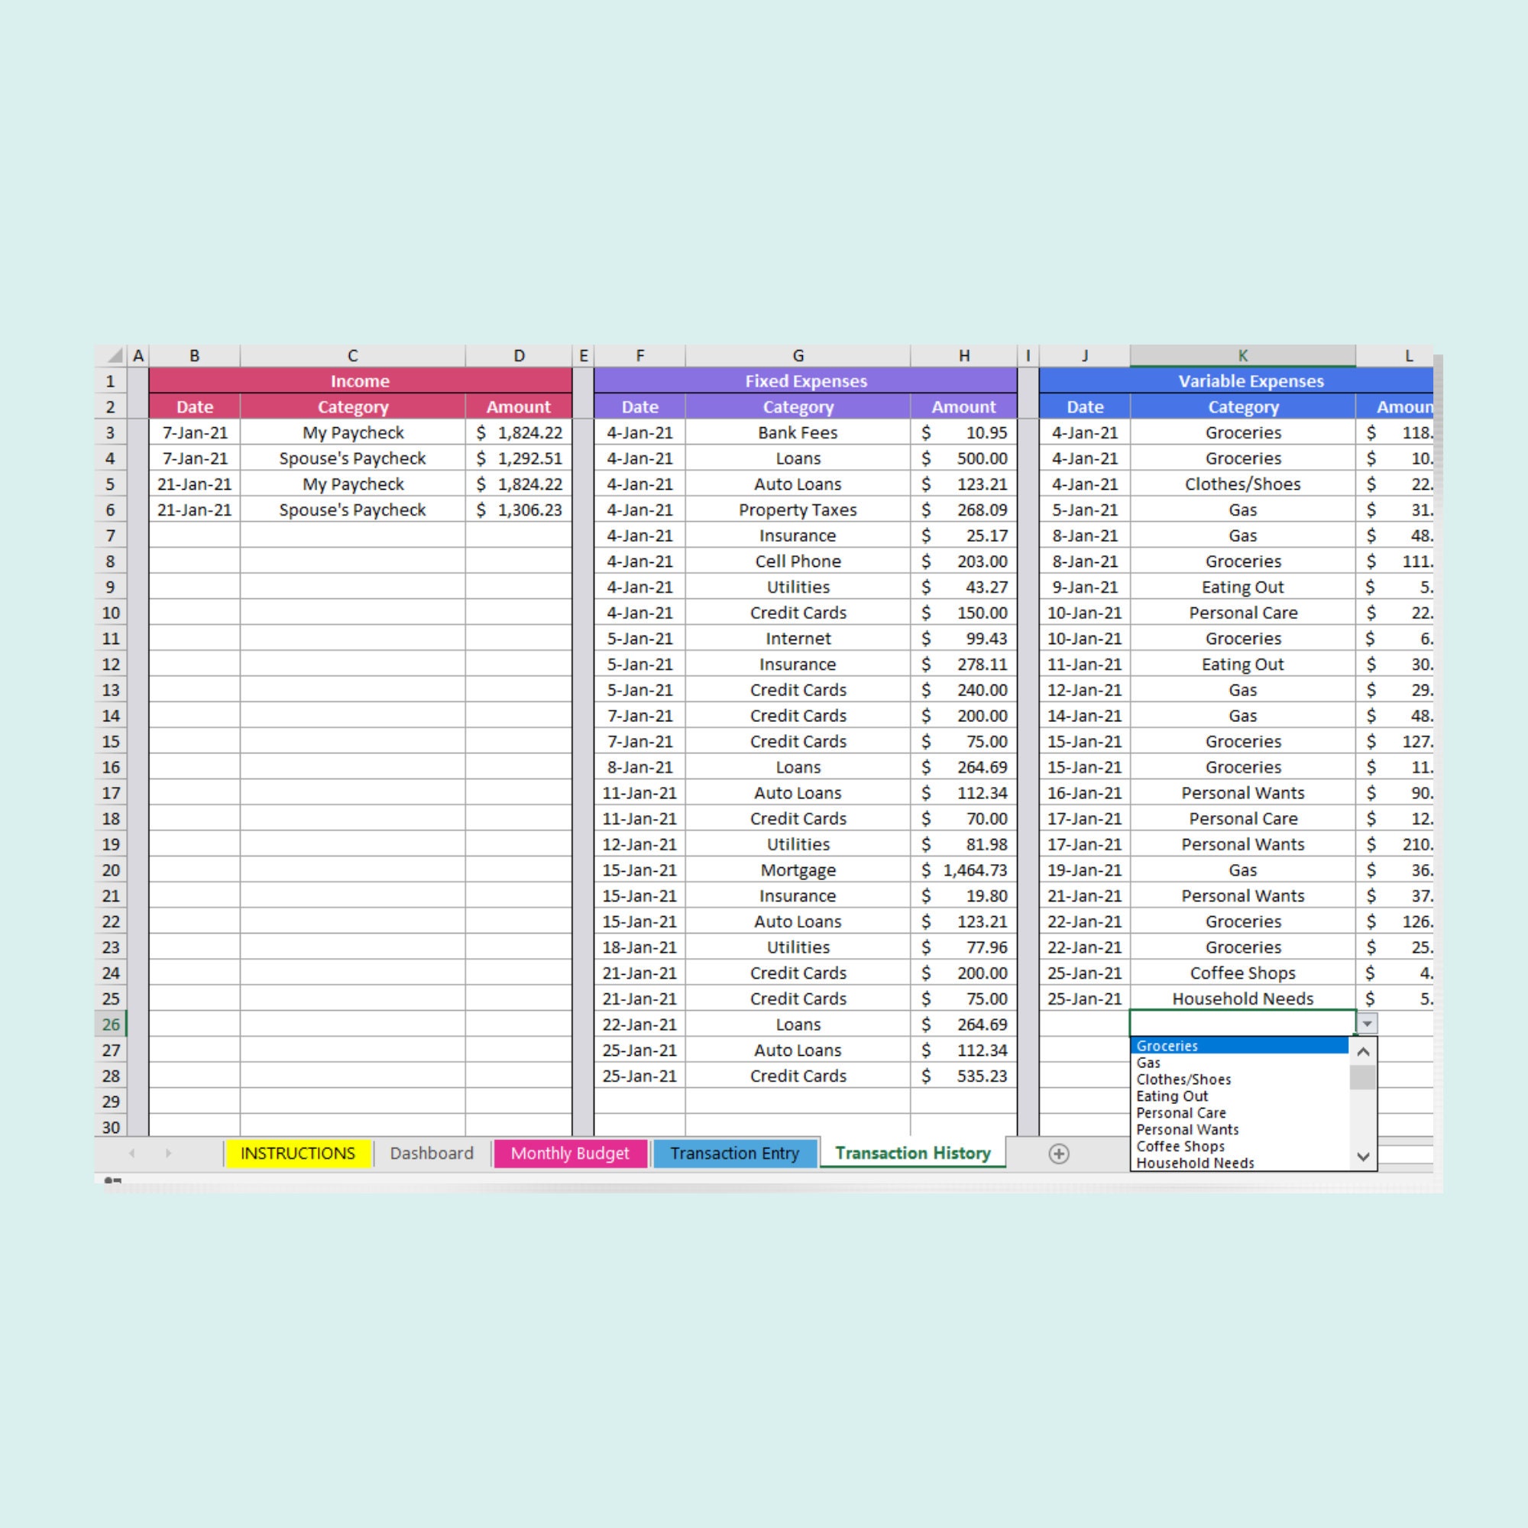Select cell with amount 1,306.23
This screenshot has height=1528, width=1528.
[x=519, y=510]
